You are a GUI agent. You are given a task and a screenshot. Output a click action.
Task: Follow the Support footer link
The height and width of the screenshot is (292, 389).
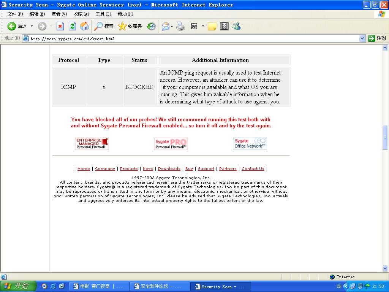coord(206,168)
